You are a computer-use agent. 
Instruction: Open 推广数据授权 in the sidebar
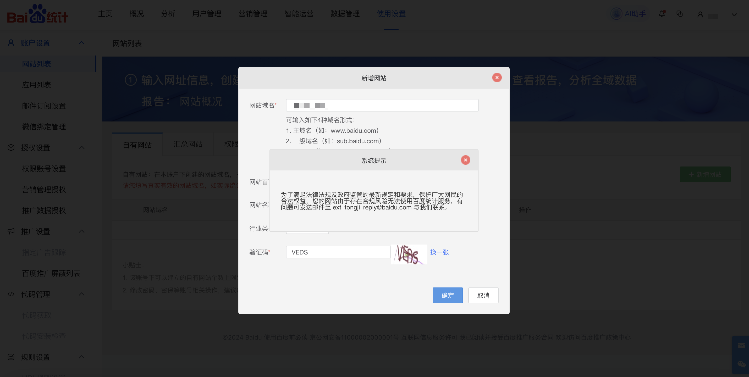44,210
